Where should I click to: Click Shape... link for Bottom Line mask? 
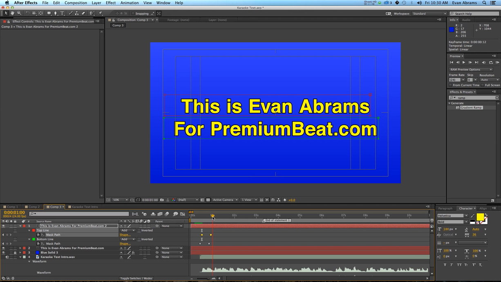click(125, 244)
